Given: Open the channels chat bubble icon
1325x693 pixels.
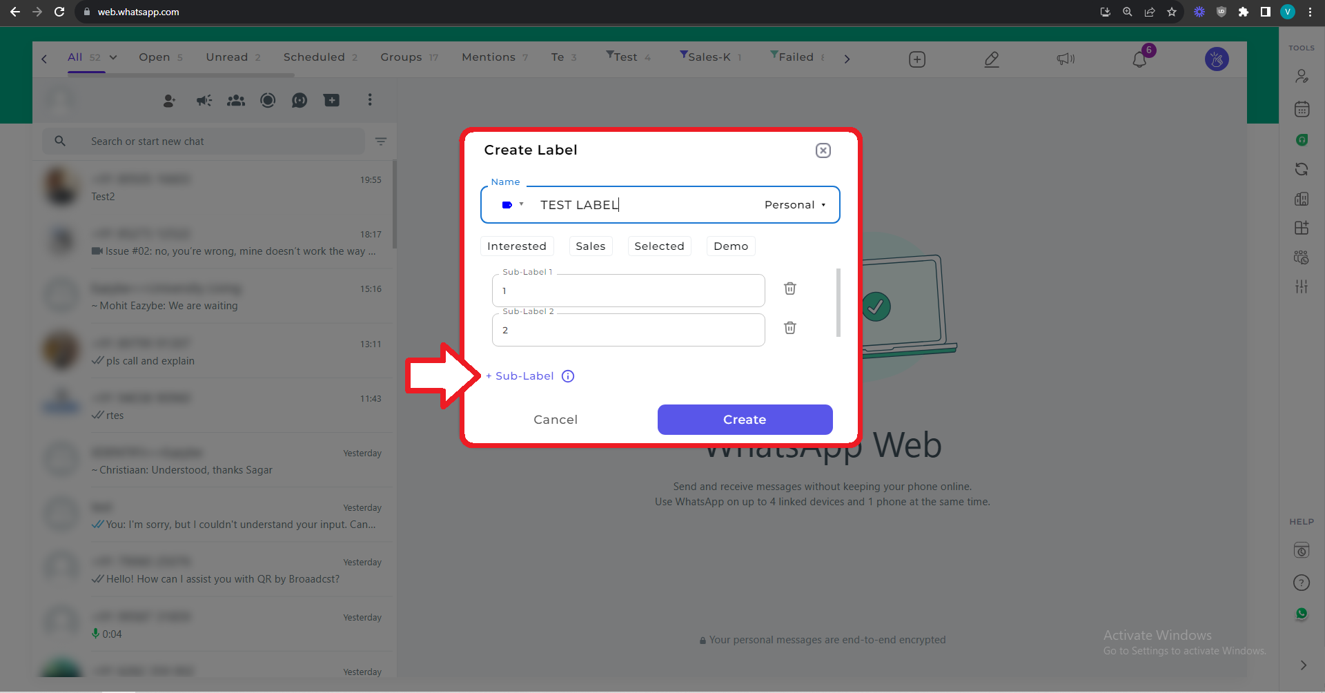Looking at the screenshot, I should click(x=300, y=101).
